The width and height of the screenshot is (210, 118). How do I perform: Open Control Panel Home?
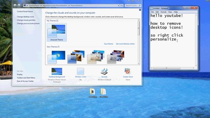coord(25,11)
